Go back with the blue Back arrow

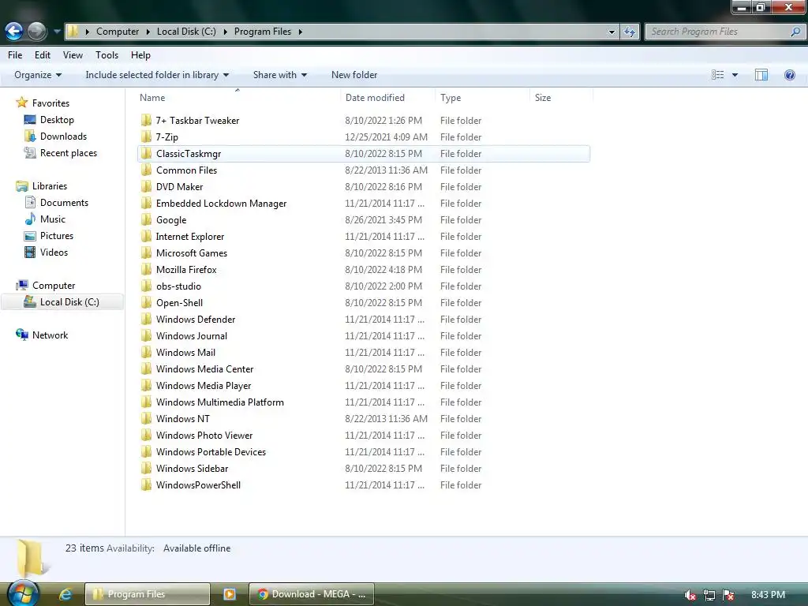pos(14,32)
